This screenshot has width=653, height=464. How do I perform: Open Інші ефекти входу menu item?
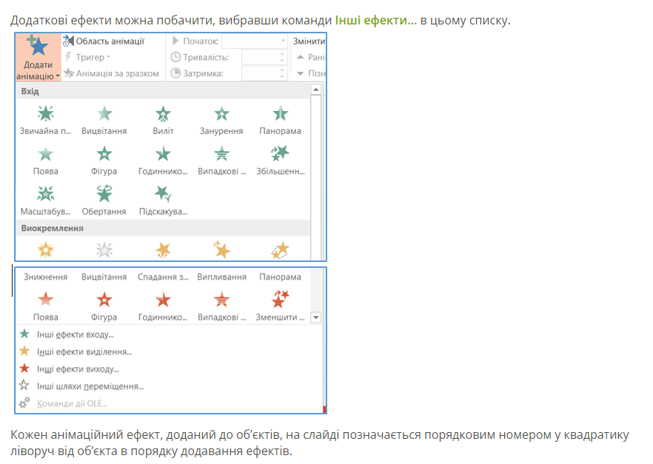75,334
